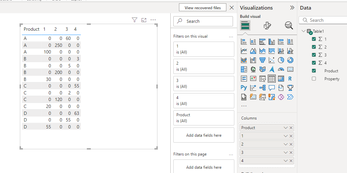This screenshot has width=347, height=173.
Task: Dismiss the recovered files notification
Action: pyautogui.click(x=232, y=8)
